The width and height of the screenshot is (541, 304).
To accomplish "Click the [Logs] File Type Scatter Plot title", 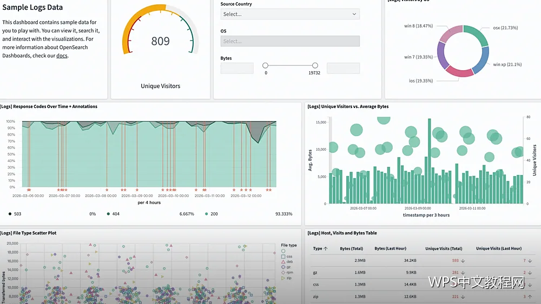I will [28, 233].
